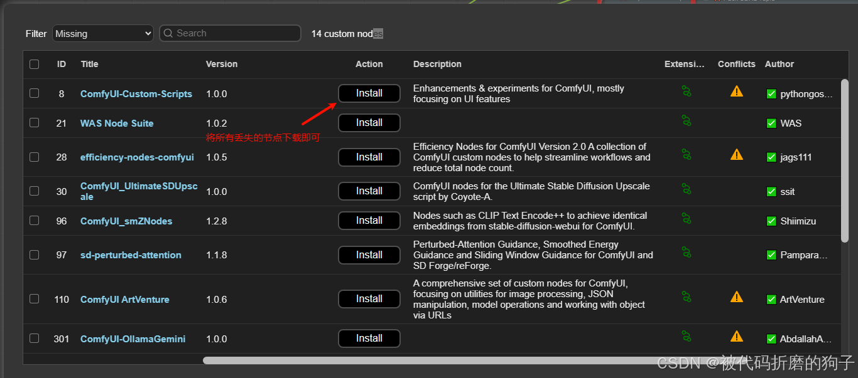Open extension link icon for sd-perturbed-attention row
Screen dimensions: 858x378
tap(686, 252)
